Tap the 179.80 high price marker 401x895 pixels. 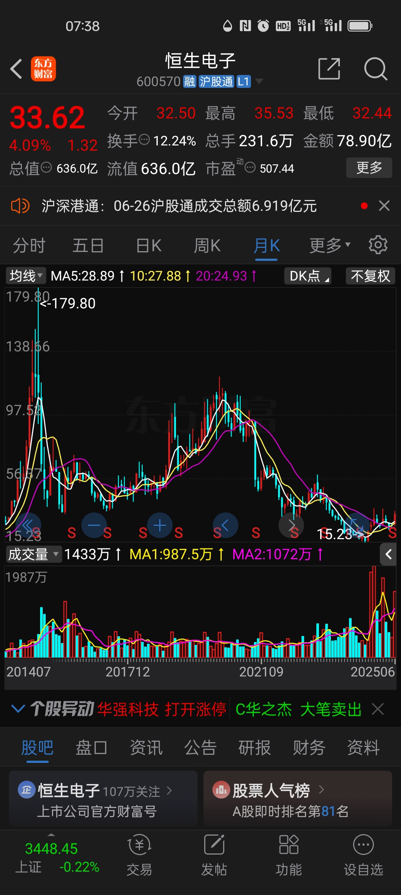pyautogui.click(x=68, y=304)
